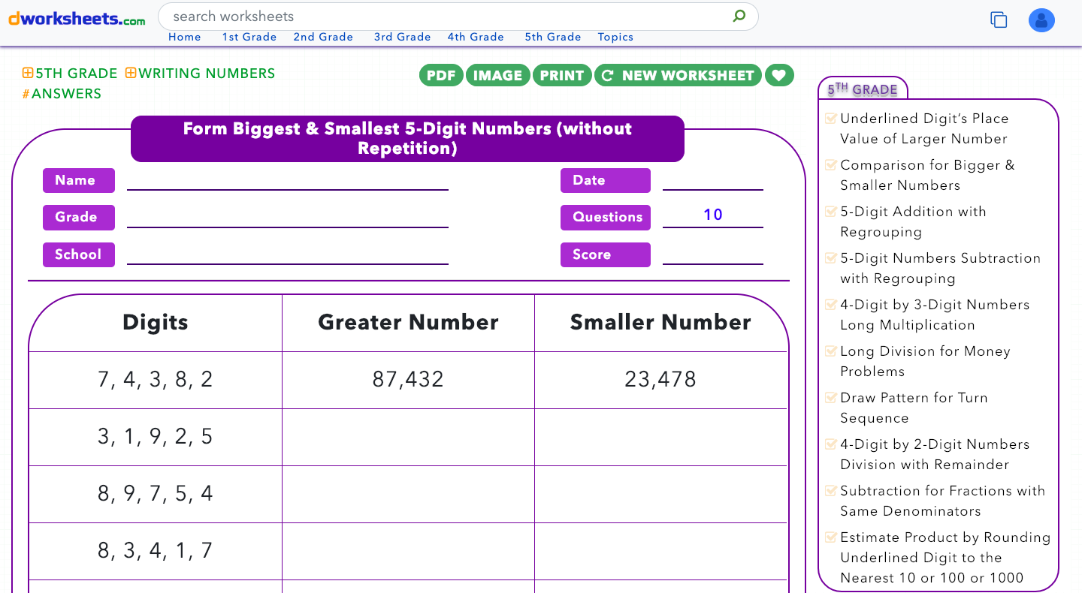The height and width of the screenshot is (593, 1082).
Task: Generate a NEW WORKSHEET
Action: coord(678,75)
